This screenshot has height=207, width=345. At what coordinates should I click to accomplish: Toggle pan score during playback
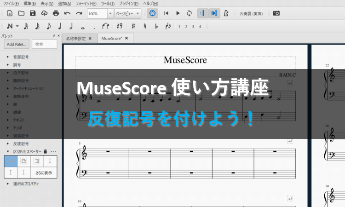pyautogui.click(x=214, y=13)
